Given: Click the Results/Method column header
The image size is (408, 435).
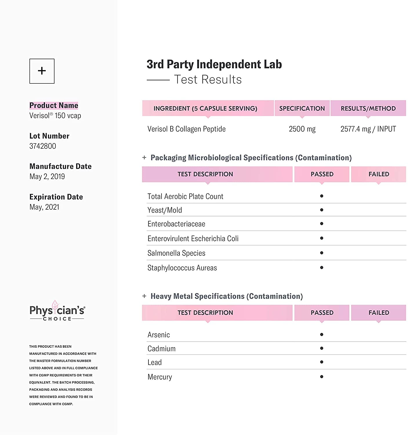Looking at the screenshot, I should (x=368, y=108).
